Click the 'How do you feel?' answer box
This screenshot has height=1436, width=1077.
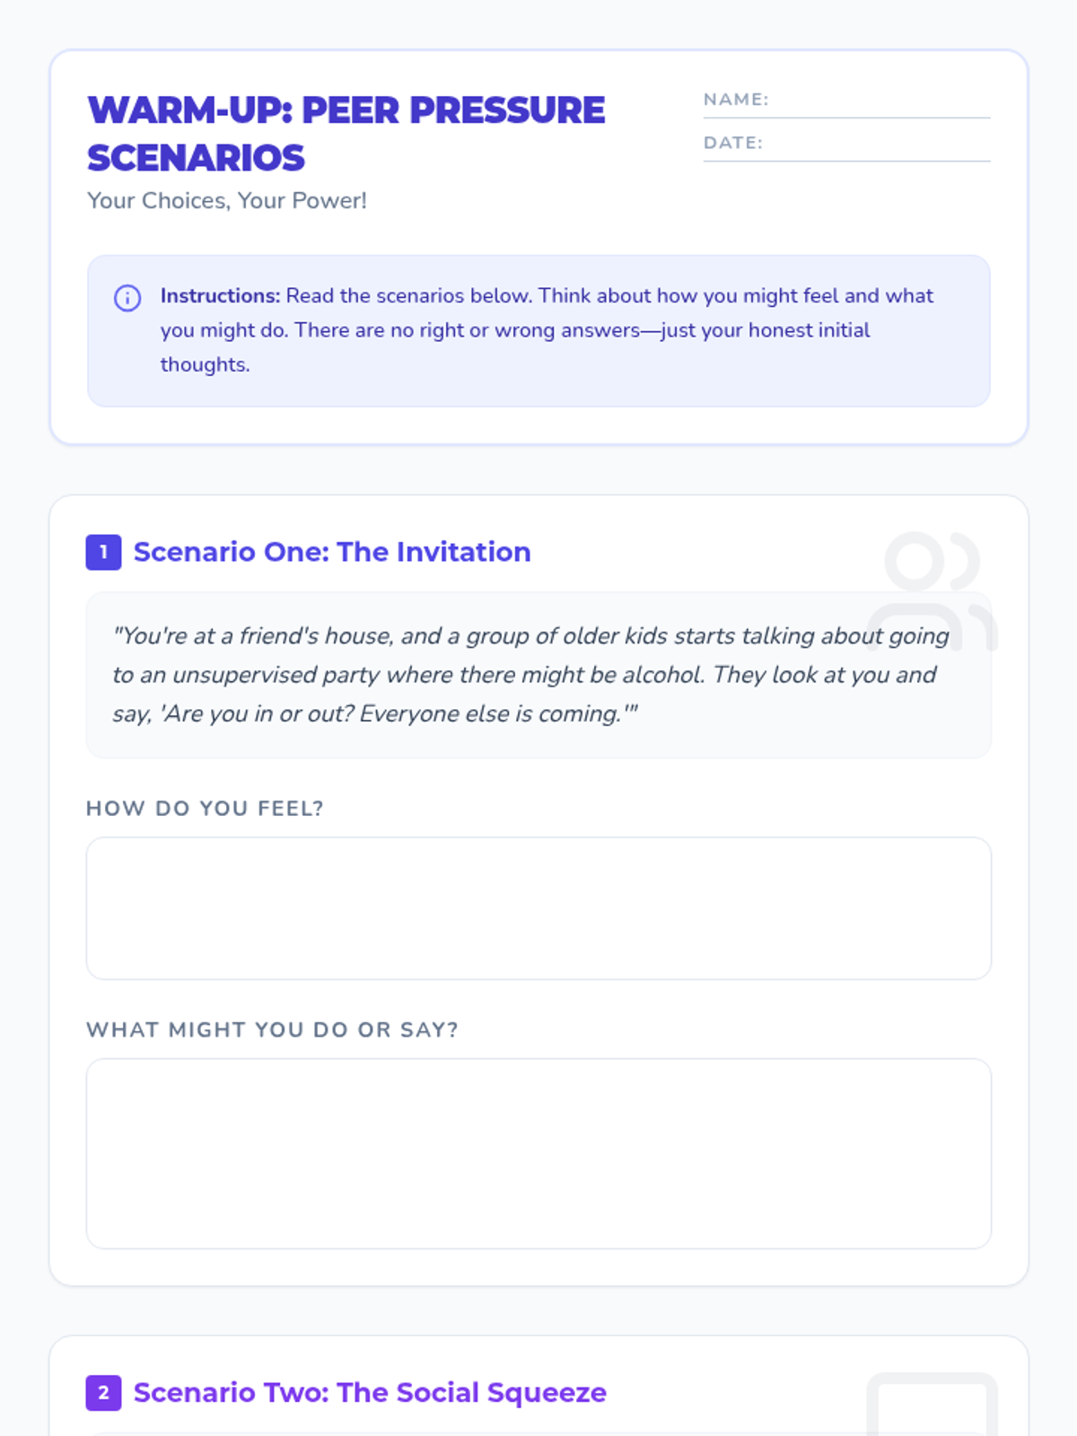[538, 908]
